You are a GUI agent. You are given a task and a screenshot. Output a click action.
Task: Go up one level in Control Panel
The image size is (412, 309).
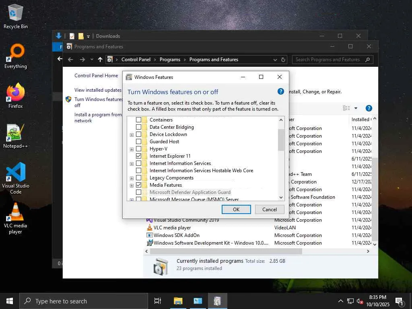pyautogui.click(x=100, y=60)
